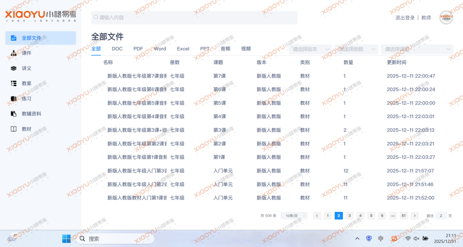The height and width of the screenshot is (247, 463).
Task: Switch to the PDF filter tab
Action: [x=138, y=49]
